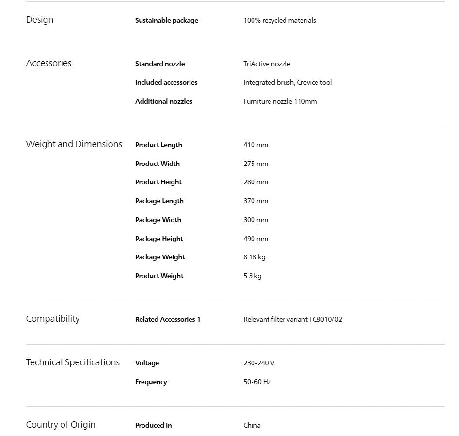
Task: Click the 230-240 V Voltage value
Action: [259, 363]
